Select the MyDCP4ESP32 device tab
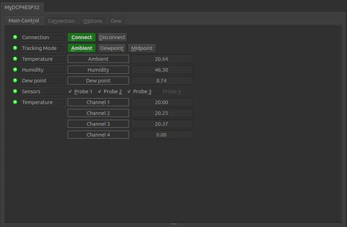347x227 pixels. pyautogui.click(x=22, y=7)
